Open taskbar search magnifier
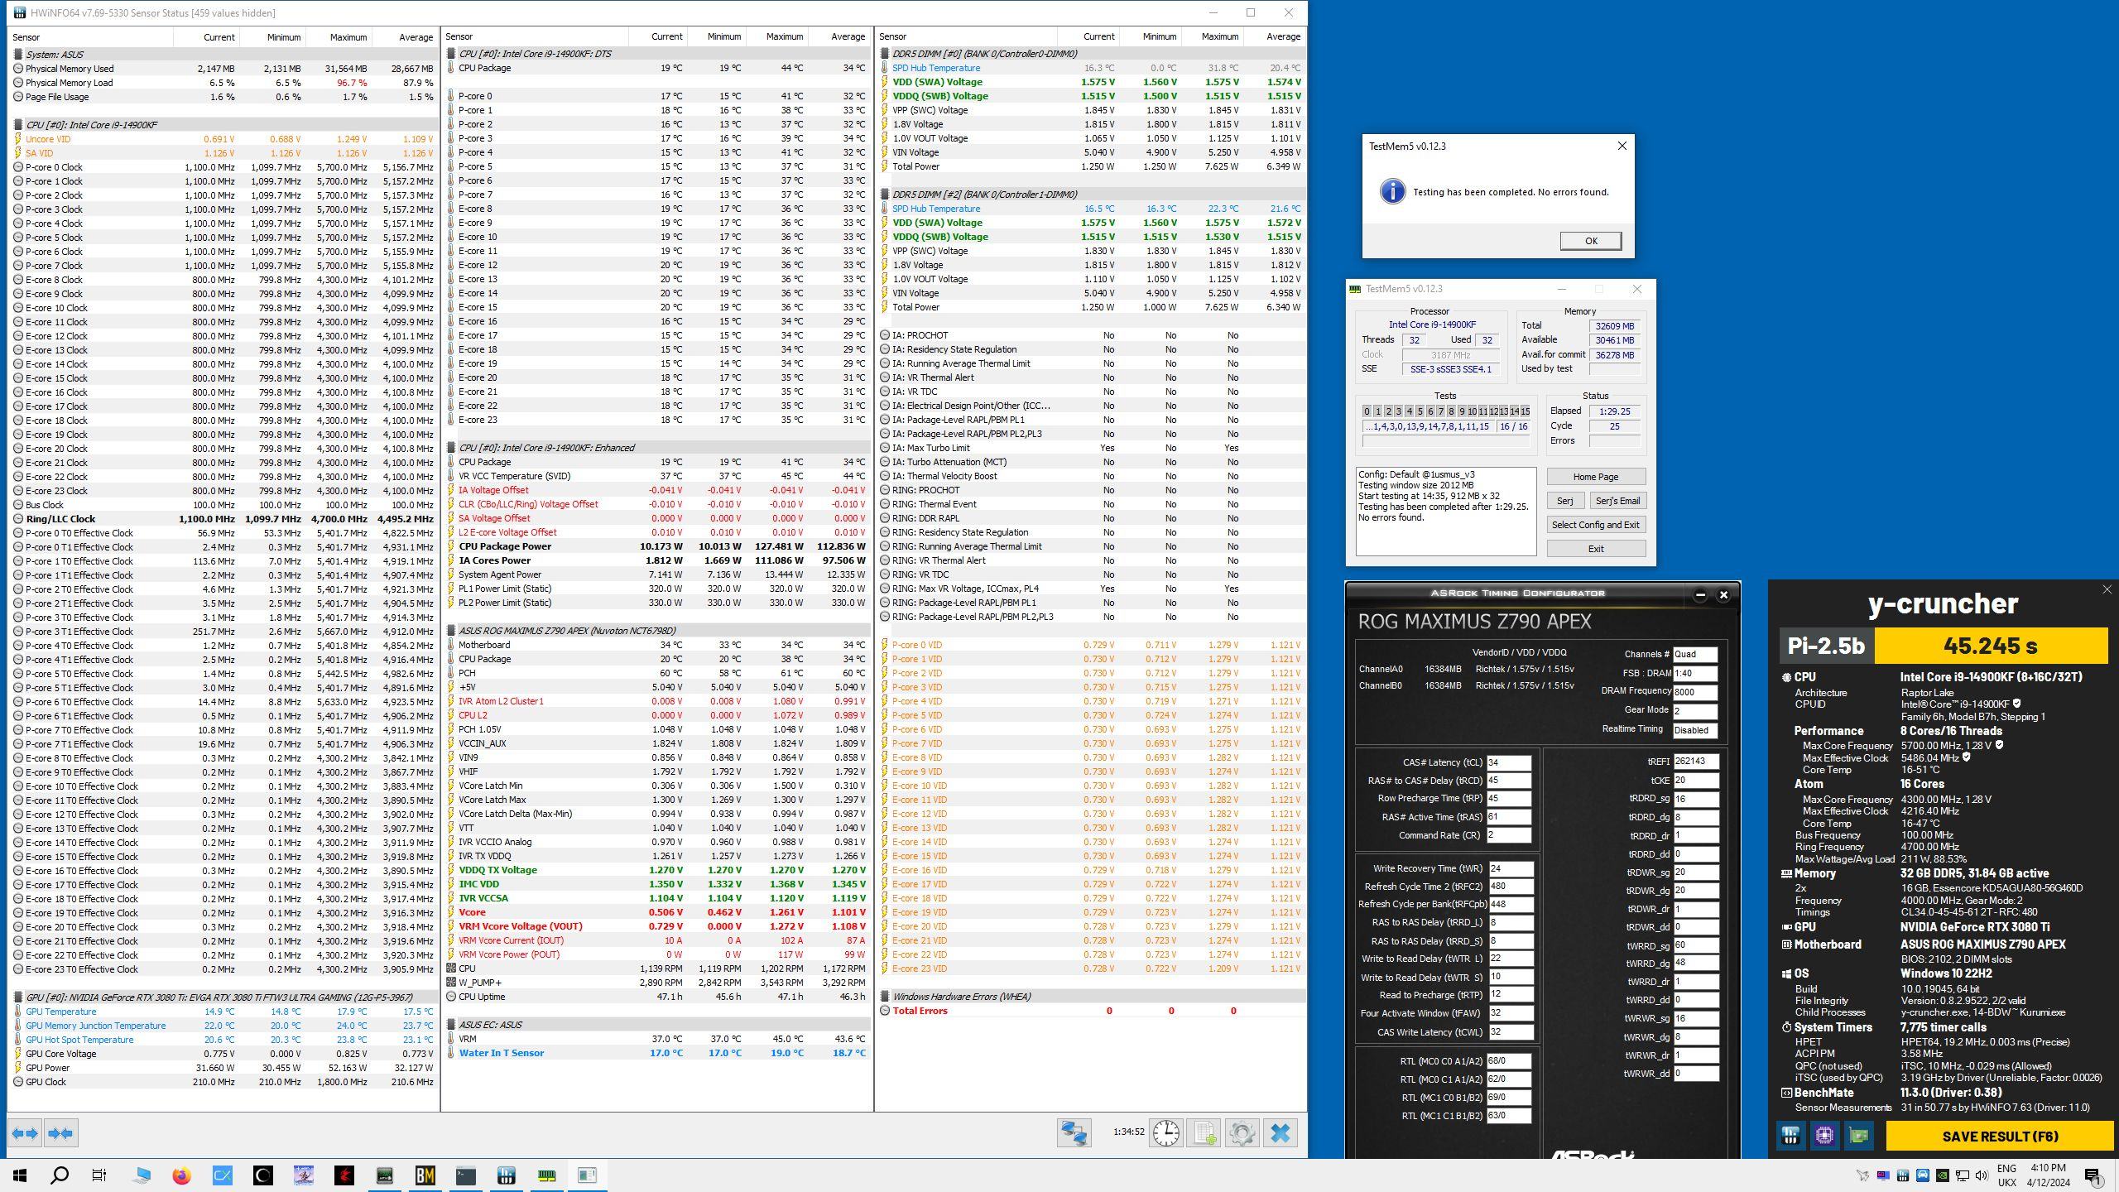Image resolution: width=2119 pixels, height=1192 pixels. point(60,1175)
